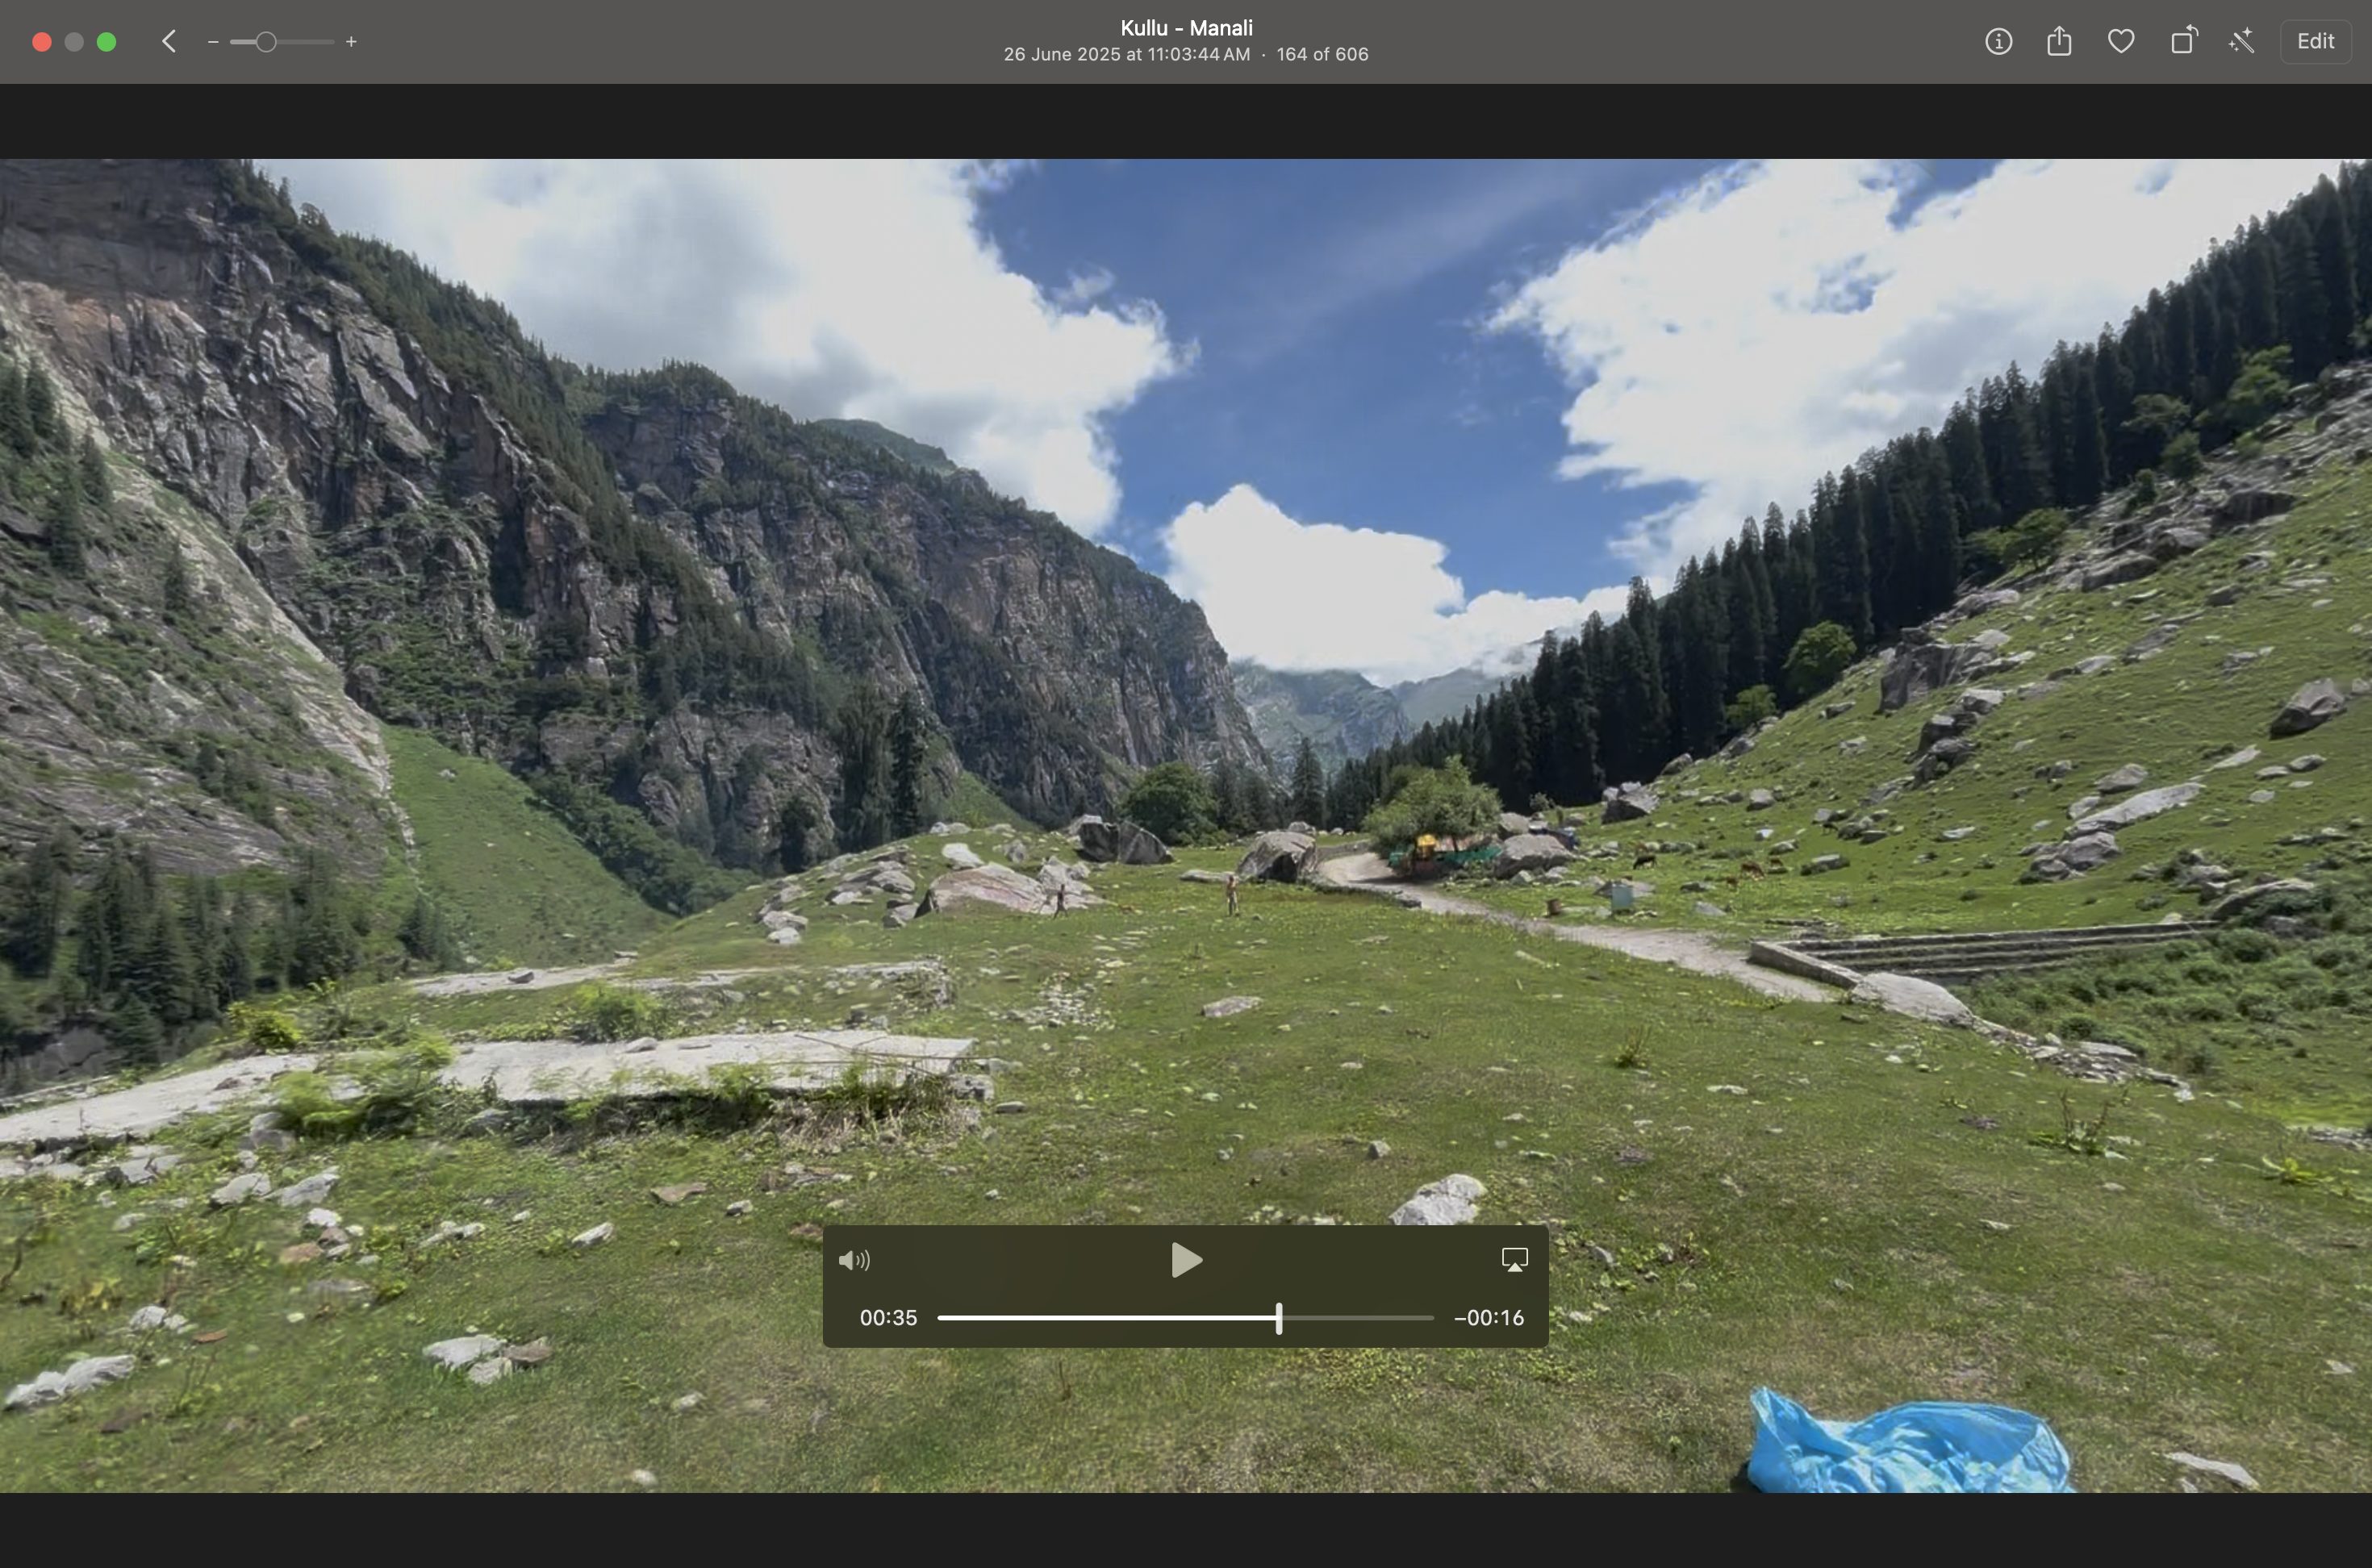Click the Share icon
This screenshot has height=1568, width=2372.
click(2059, 42)
